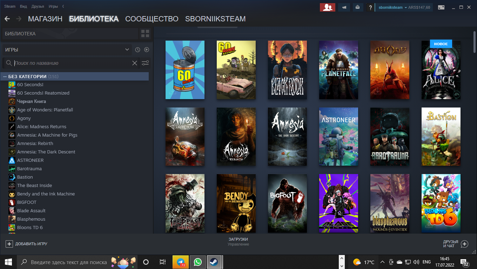477x269 pixels.
Task: Click the weather 17°C widget
Action: pos(364,262)
